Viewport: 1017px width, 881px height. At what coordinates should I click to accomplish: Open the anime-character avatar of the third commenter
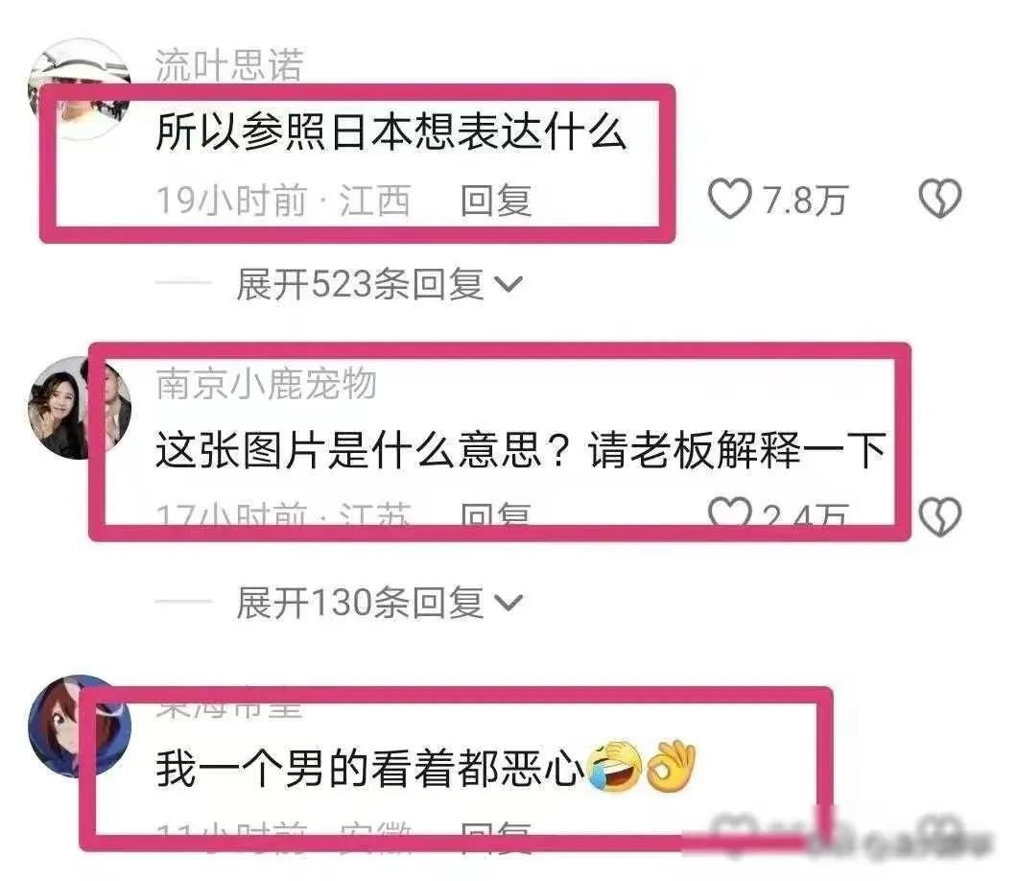(79, 726)
